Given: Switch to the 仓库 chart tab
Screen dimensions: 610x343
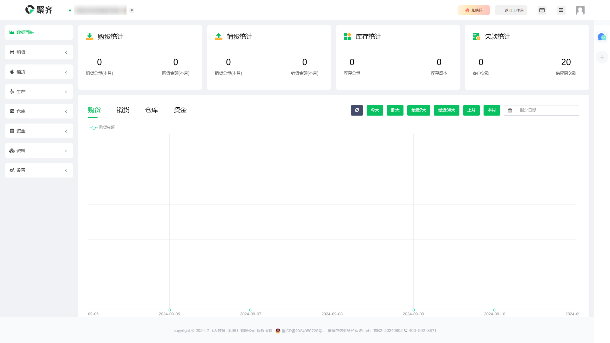Looking at the screenshot, I should pyautogui.click(x=152, y=110).
